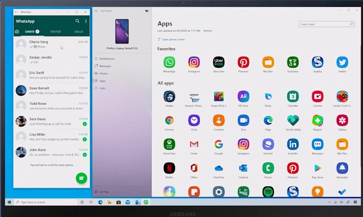Search chats using WhatsApp magnifier icon
Image resolution: width=363 pixels, height=217 pixels.
pyautogui.click(x=77, y=21)
